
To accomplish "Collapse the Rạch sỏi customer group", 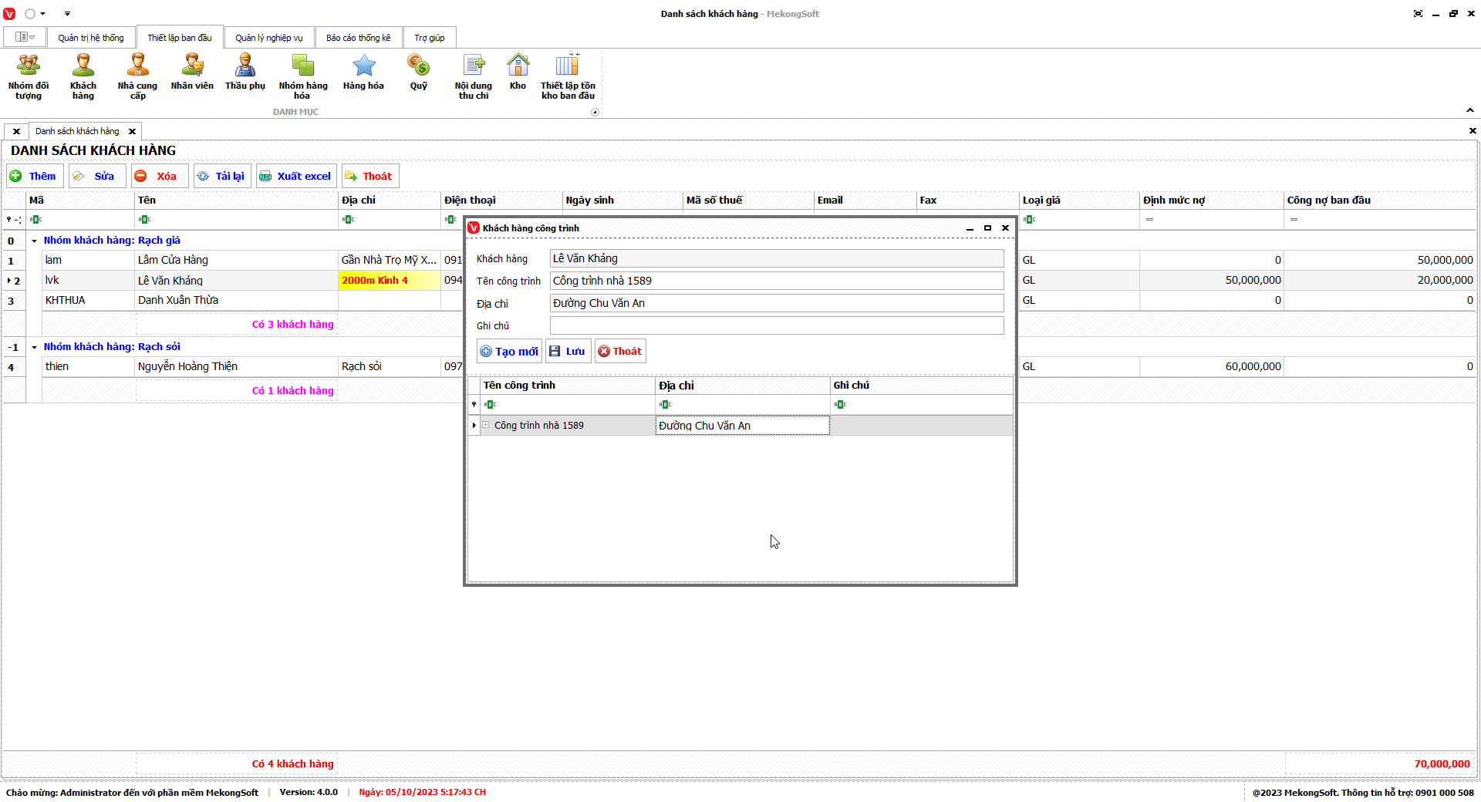I will [x=34, y=347].
